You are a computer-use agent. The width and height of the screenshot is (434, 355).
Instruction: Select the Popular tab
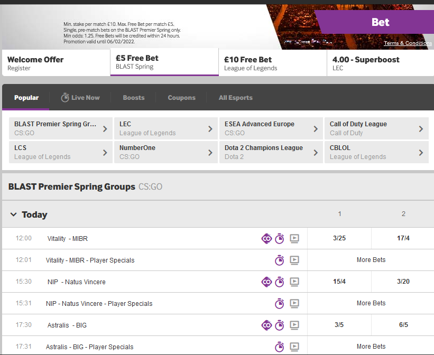[26, 98]
